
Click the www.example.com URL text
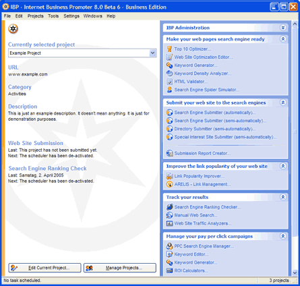pos(28,74)
